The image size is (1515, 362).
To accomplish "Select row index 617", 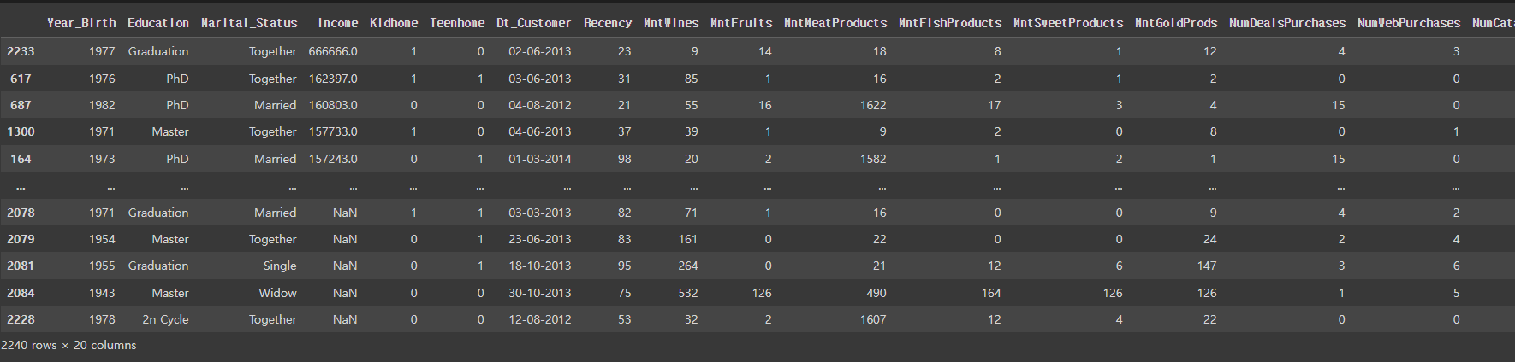I will 21,79.
